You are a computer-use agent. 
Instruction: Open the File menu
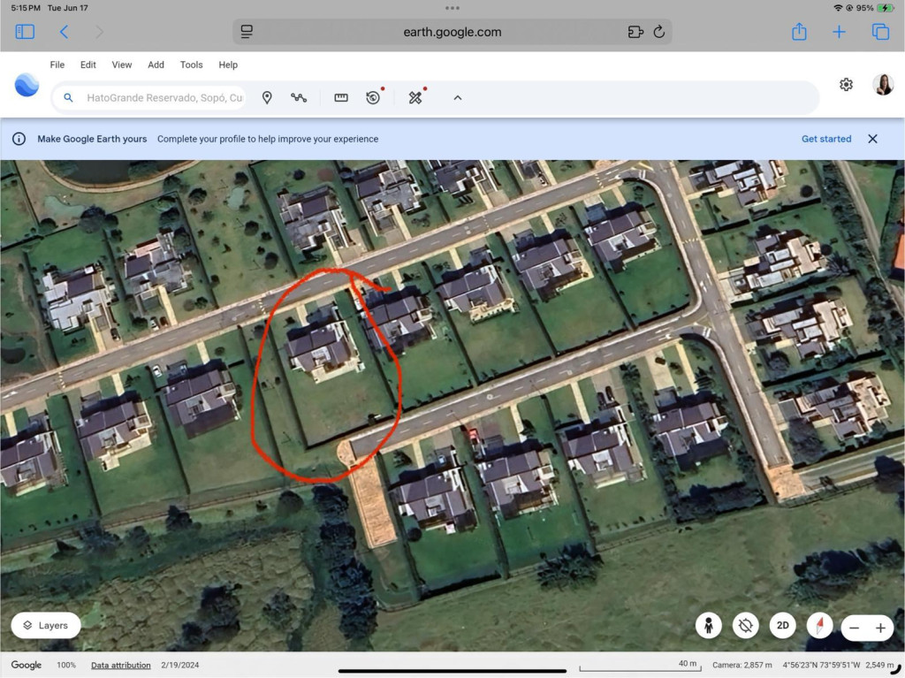pos(57,65)
